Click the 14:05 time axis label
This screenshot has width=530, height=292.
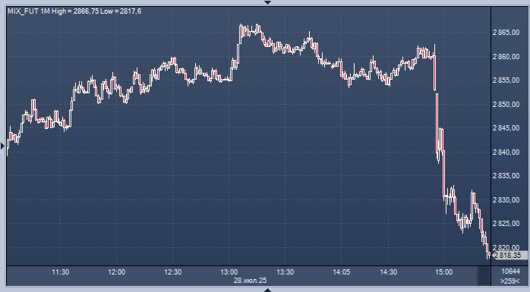[342, 272]
